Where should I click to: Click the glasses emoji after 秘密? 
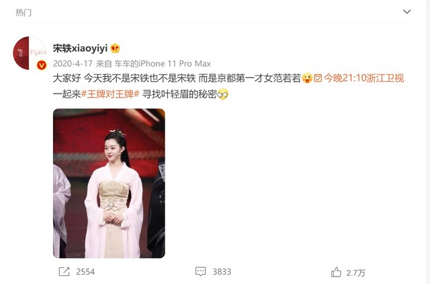click(222, 94)
